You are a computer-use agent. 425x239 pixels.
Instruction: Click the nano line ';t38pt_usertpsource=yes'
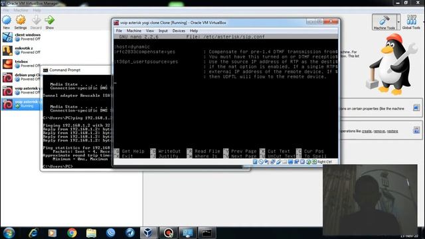[146, 62]
